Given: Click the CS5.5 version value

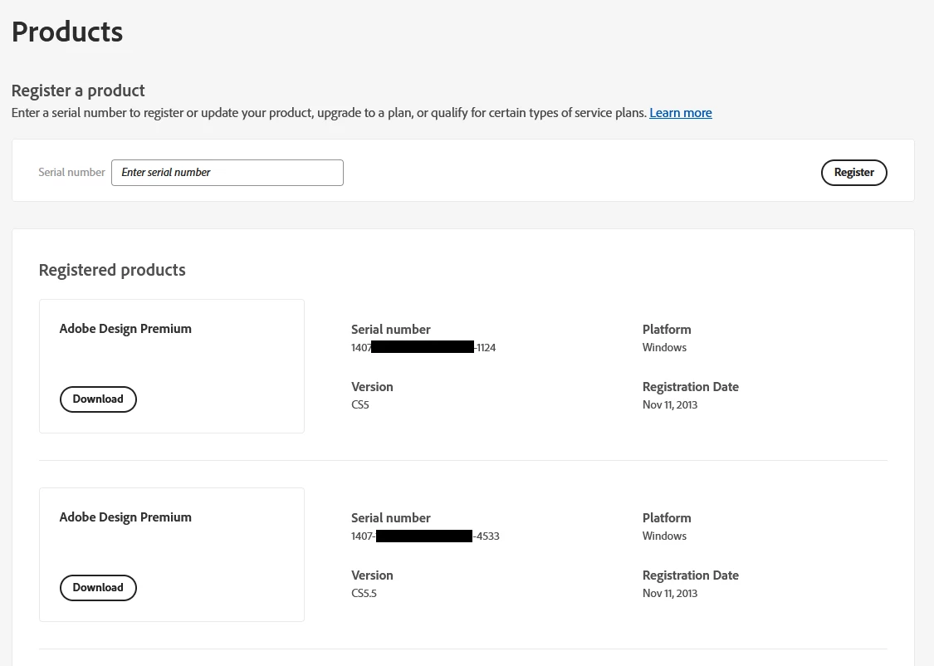Looking at the screenshot, I should [x=364, y=593].
